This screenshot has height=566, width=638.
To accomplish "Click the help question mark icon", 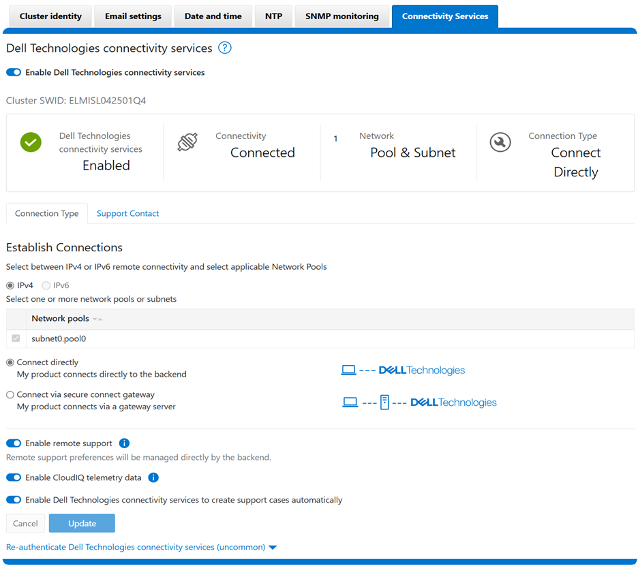I will pos(225,48).
